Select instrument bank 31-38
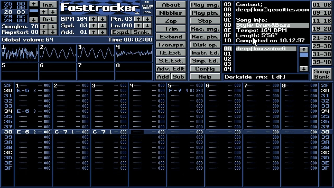This screenshot has width=334, height=188. pyautogui.click(x=321, y=54)
